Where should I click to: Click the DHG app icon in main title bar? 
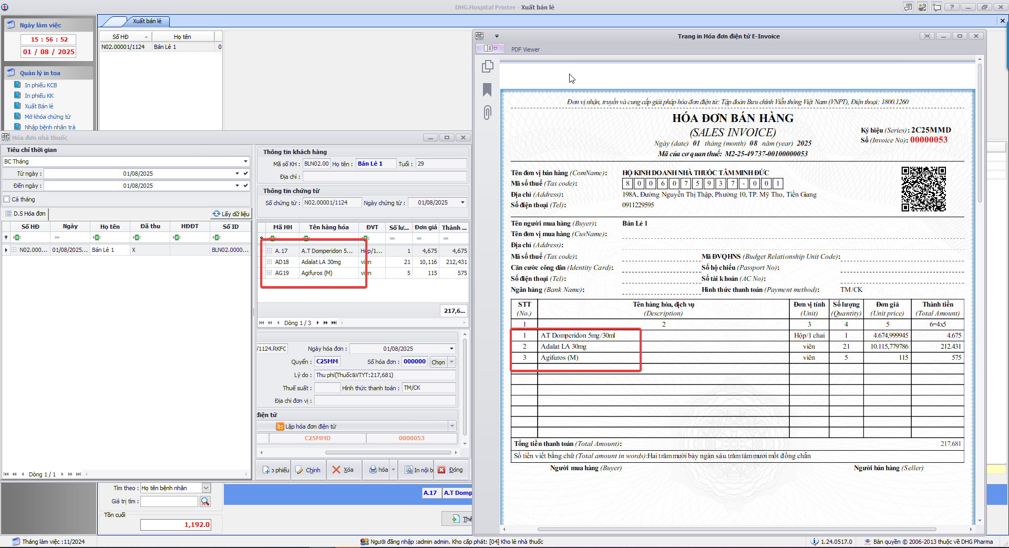(5, 7)
